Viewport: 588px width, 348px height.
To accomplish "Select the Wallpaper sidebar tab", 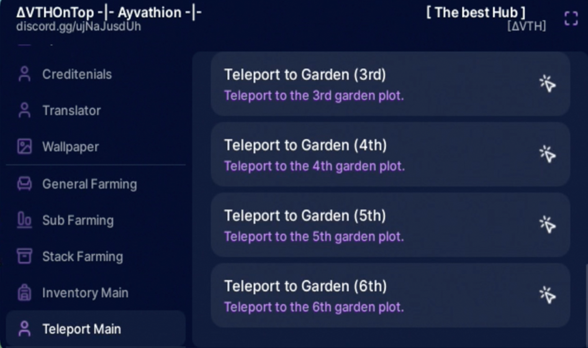I will [96, 146].
